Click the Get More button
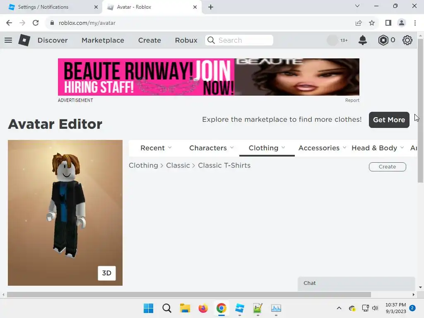The height and width of the screenshot is (318, 424). (389, 120)
